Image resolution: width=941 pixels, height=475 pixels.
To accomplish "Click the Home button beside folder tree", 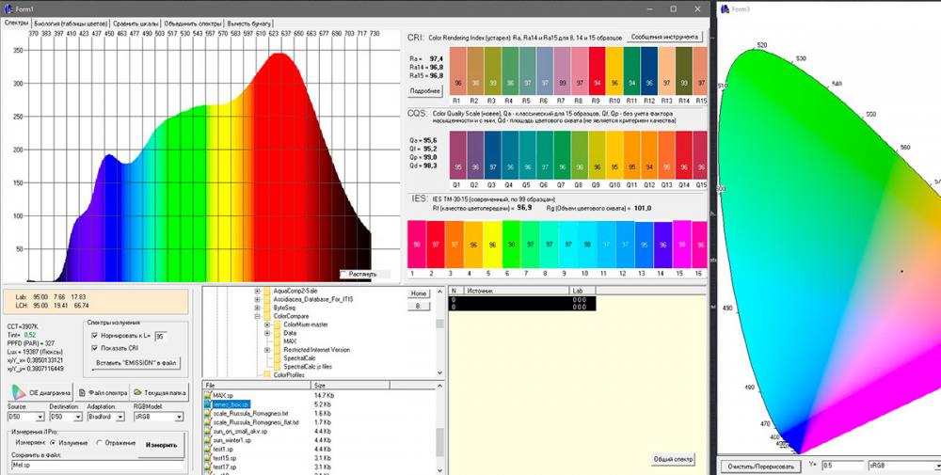I will click(x=419, y=293).
